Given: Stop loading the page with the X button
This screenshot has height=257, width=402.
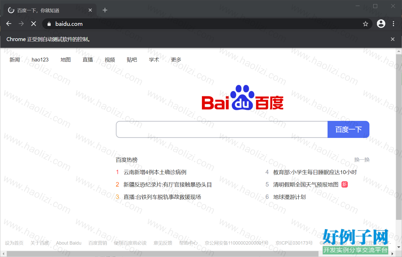Looking at the screenshot, I should tap(34, 24).
